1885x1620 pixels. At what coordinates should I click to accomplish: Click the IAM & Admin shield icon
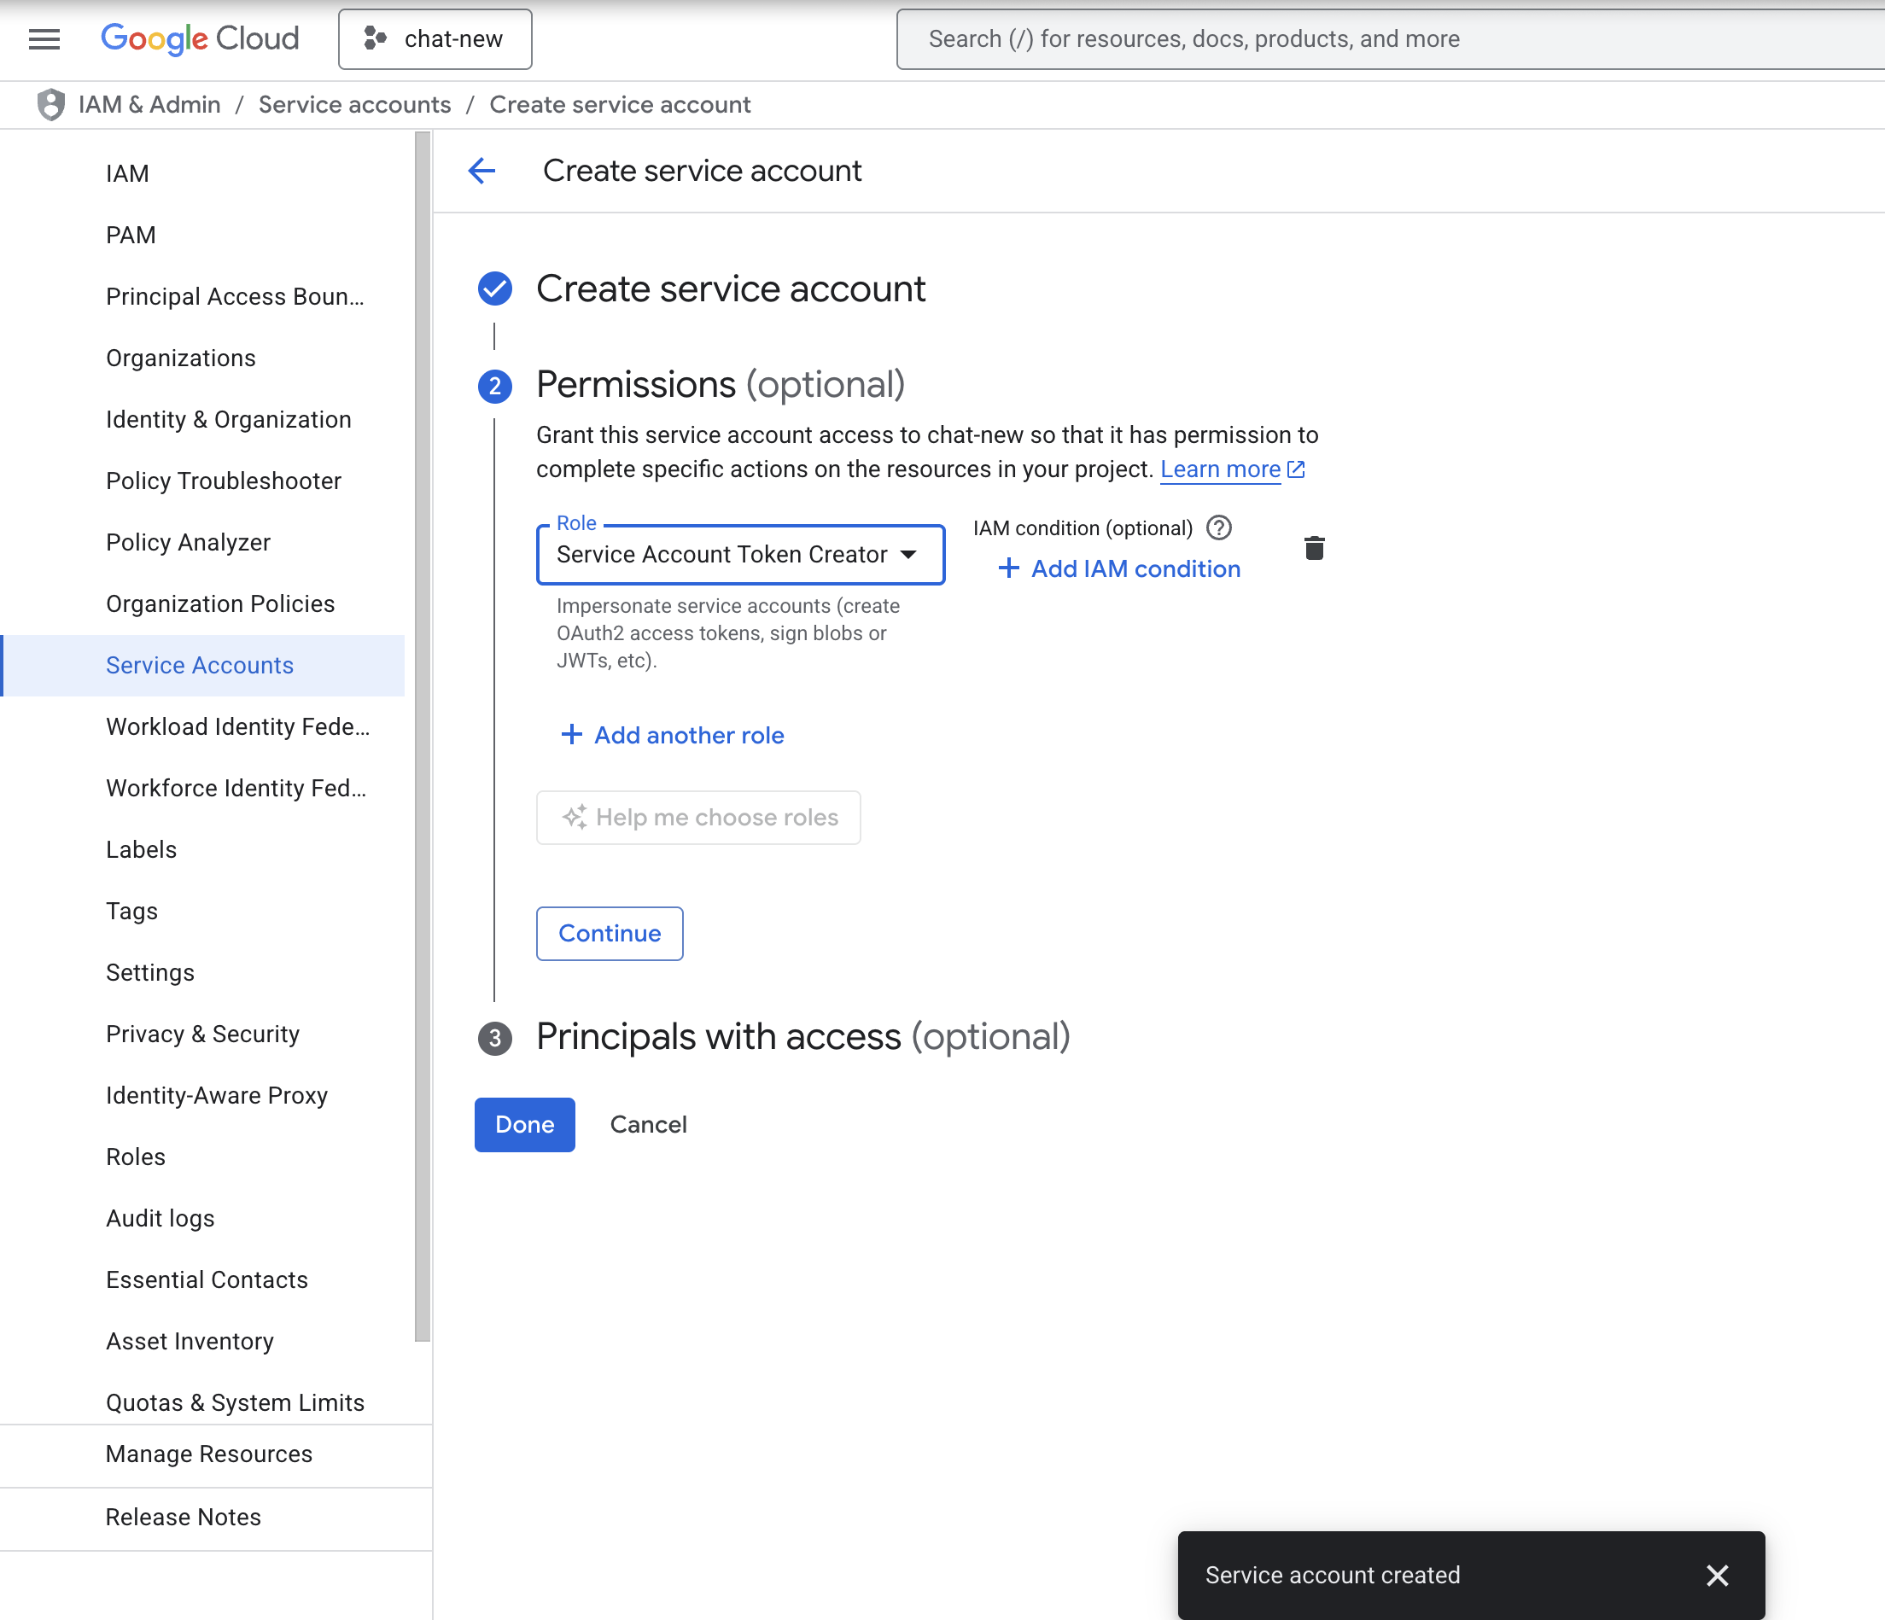tap(50, 103)
